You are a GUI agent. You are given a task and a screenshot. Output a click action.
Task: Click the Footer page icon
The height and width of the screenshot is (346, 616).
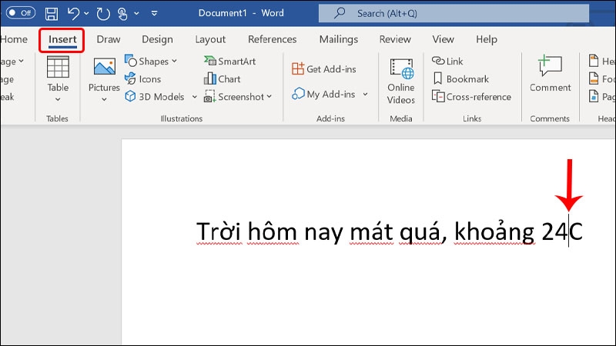593,78
